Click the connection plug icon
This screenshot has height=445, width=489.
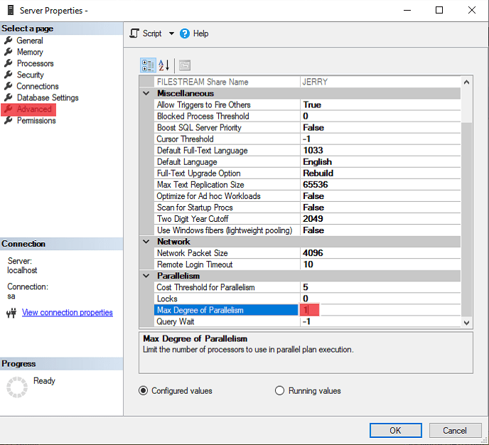11,313
